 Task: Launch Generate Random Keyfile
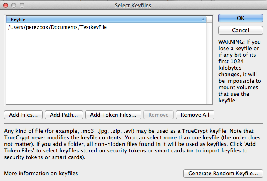click(223, 173)
